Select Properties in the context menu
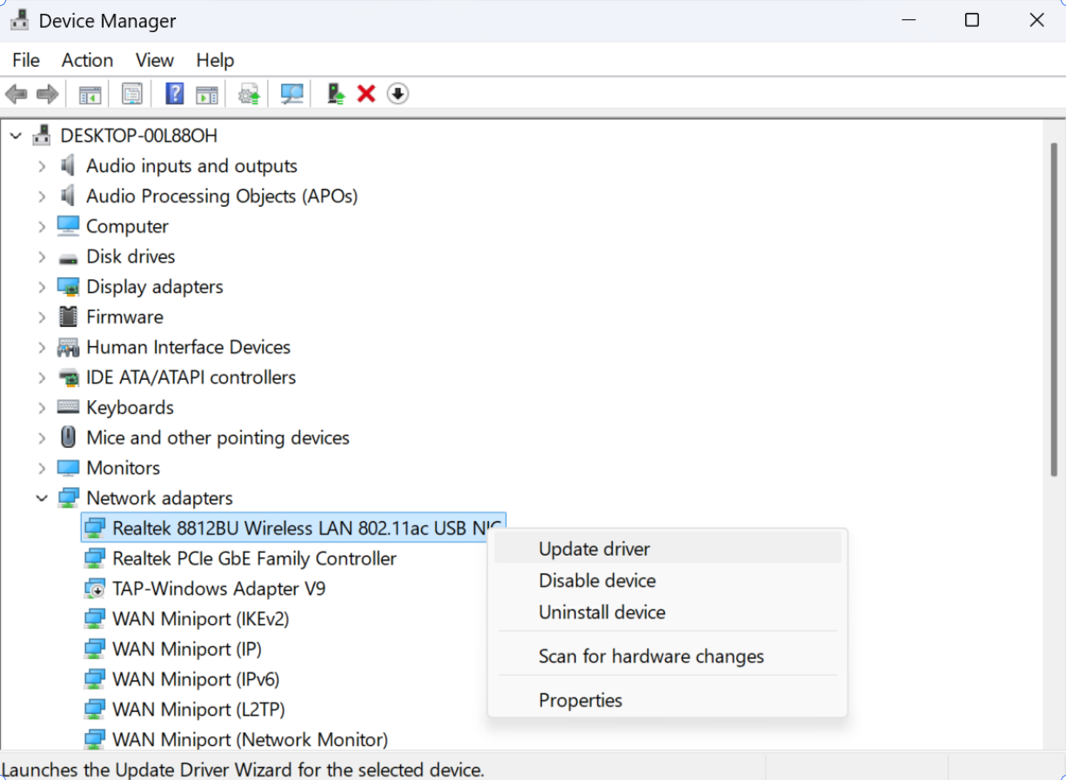1066x780 pixels. [x=580, y=700]
